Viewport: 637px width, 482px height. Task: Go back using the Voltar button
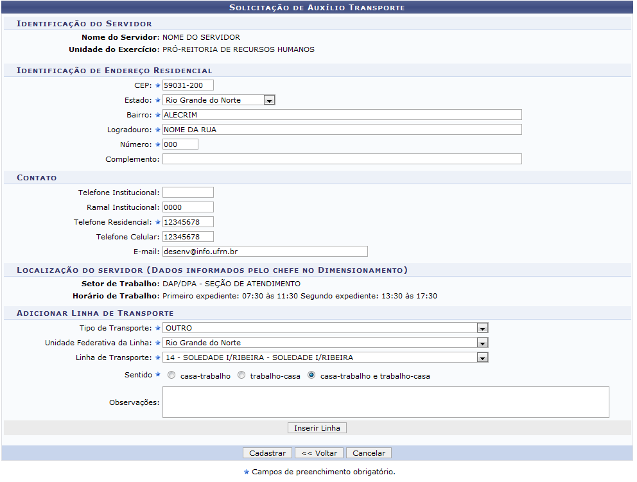[x=319, y=453]
